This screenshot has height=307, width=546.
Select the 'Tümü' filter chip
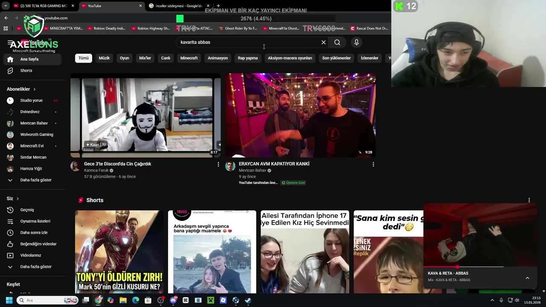84,58
